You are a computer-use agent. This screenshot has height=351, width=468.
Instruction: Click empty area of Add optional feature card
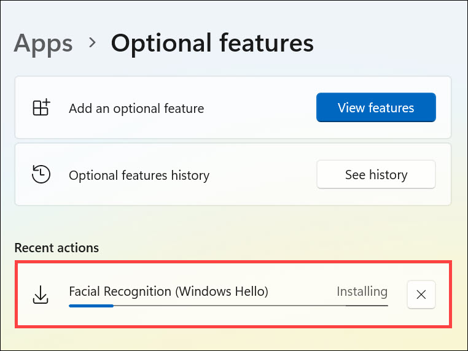tap(258, 108)
